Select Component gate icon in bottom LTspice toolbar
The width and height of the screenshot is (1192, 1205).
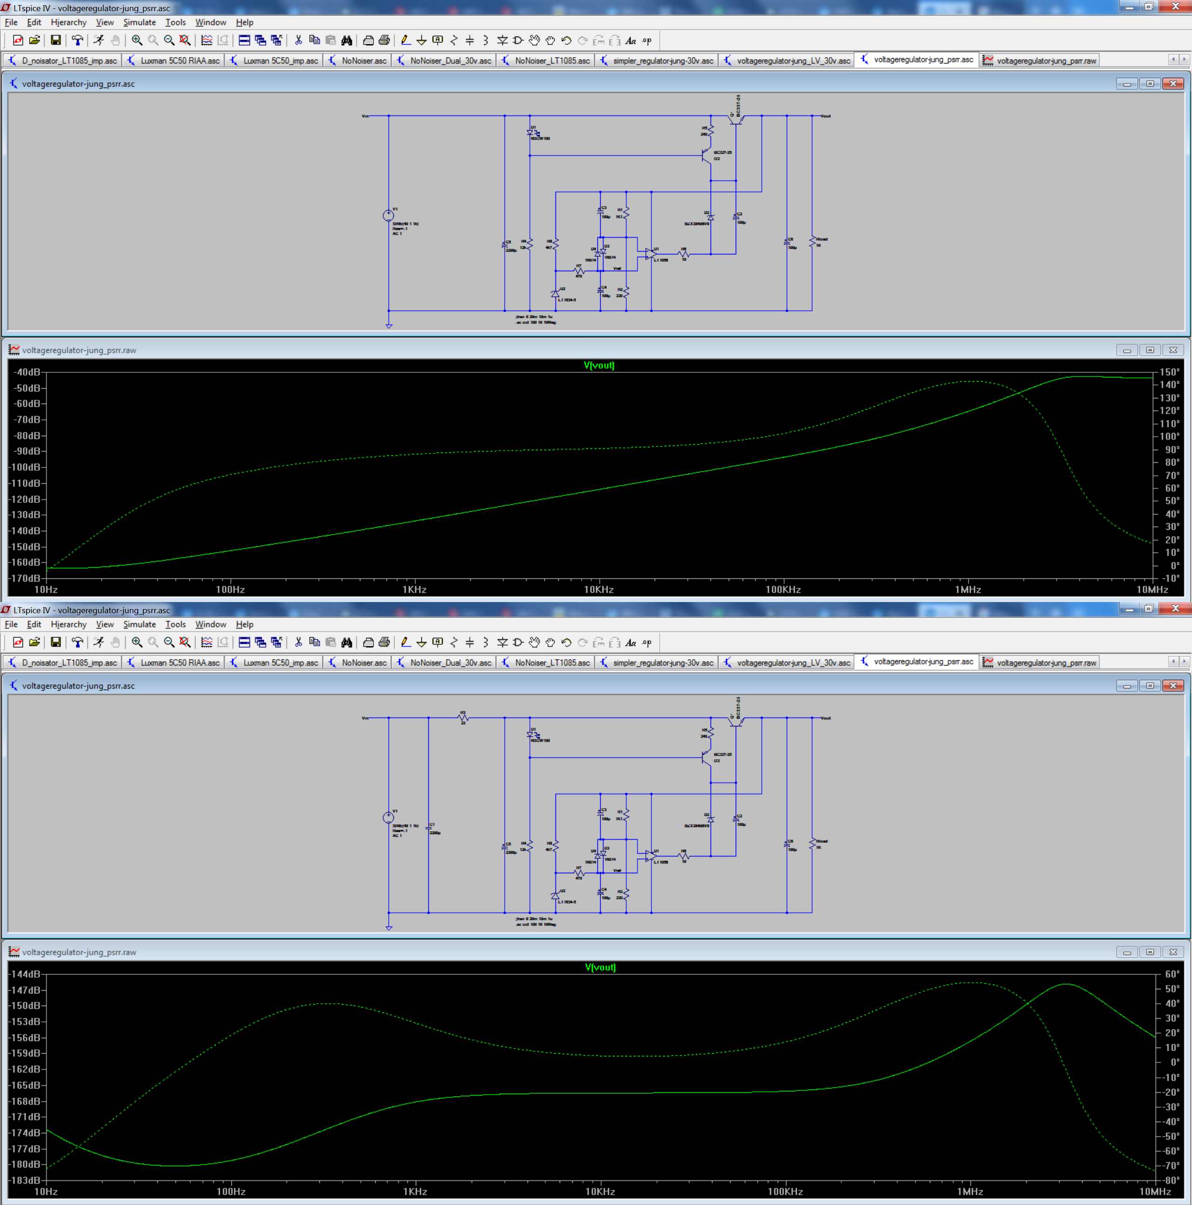518,643
